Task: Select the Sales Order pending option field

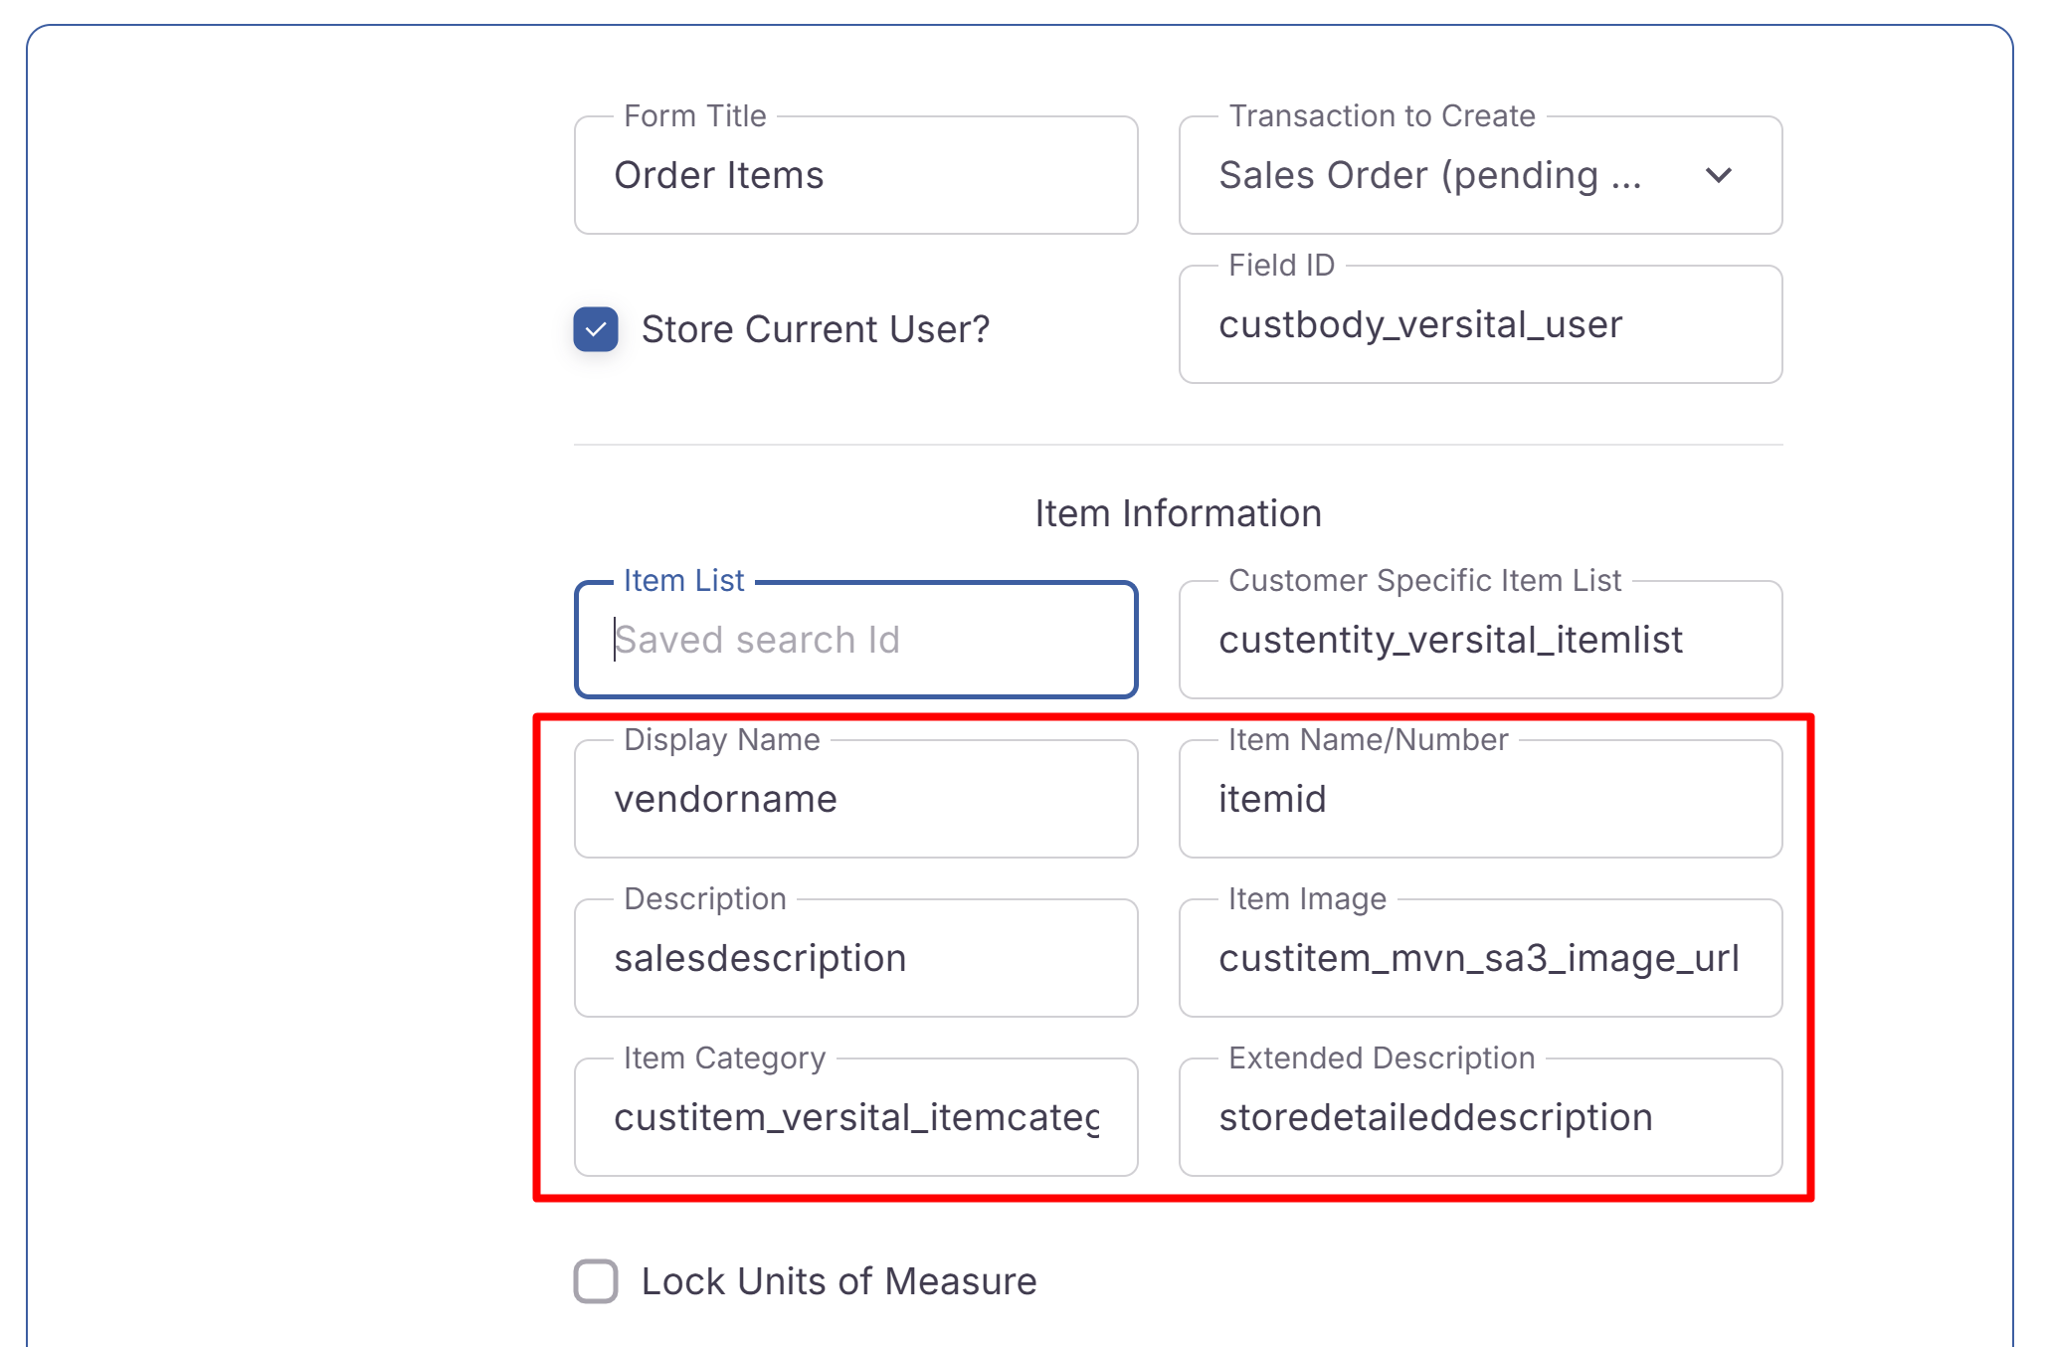Action: click(1429, 176)
